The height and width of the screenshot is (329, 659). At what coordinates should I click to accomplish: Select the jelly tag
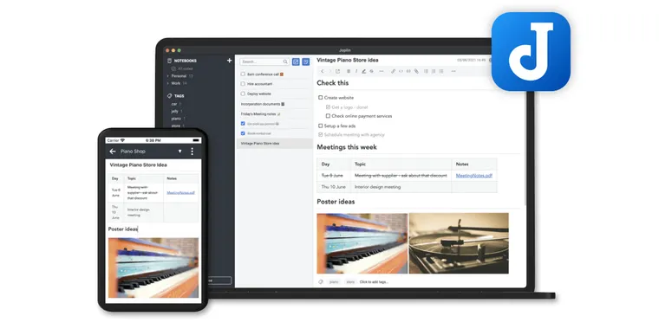(x=175, y=111)
